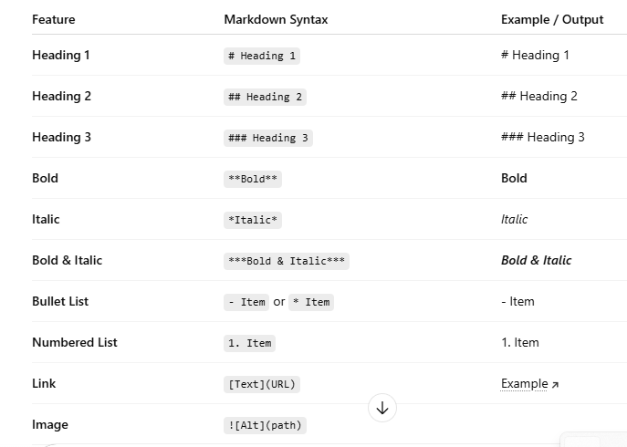Click the '*Italic*' syntax code
The height and width of the screenshot is (447, 627).
click(x=253, y=220)
